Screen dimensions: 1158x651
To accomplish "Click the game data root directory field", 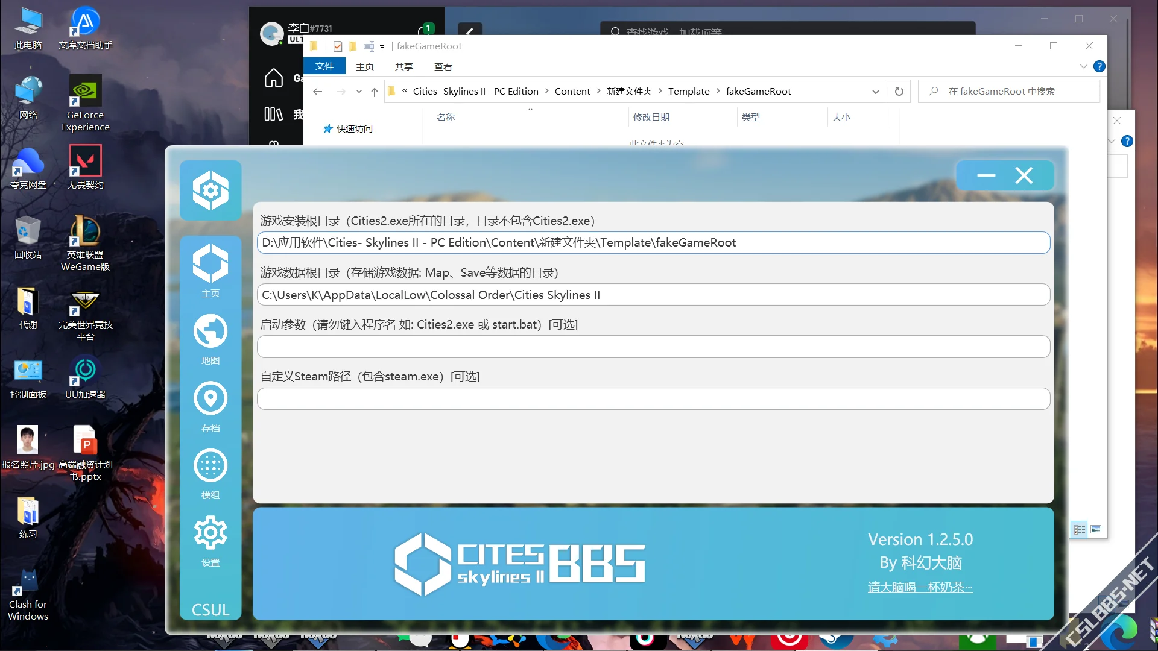I will [653, 295].
